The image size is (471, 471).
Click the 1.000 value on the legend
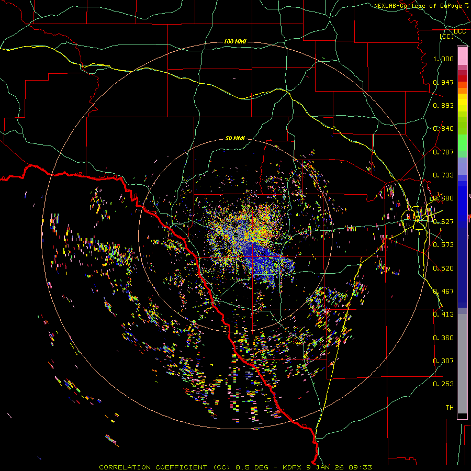click(x=443, y=59)
